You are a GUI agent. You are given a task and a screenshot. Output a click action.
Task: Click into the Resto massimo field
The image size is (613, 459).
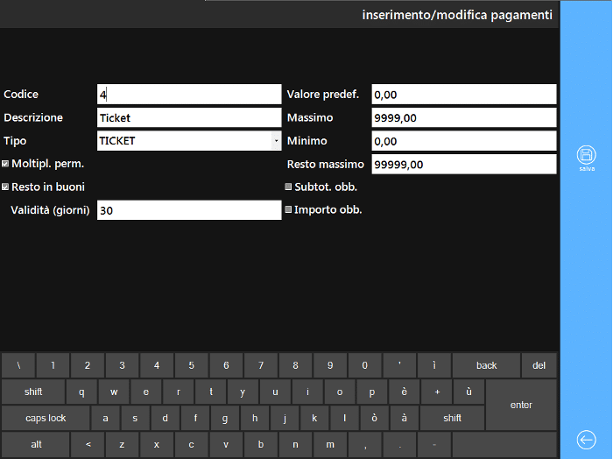(x=464, y=164)
